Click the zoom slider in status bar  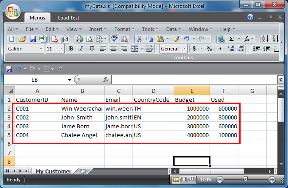pyautogui.click(x=245, y=180)
